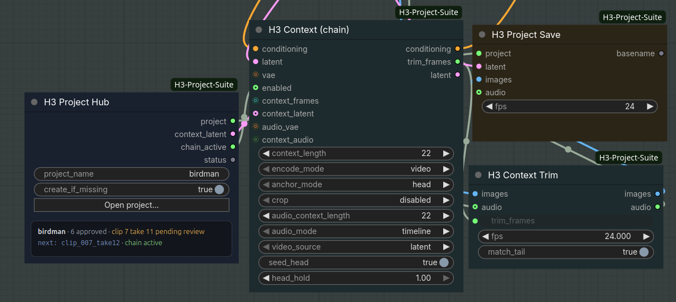The image size is (676, 302).
Task: Click the vae input socket
Action: 256,75
